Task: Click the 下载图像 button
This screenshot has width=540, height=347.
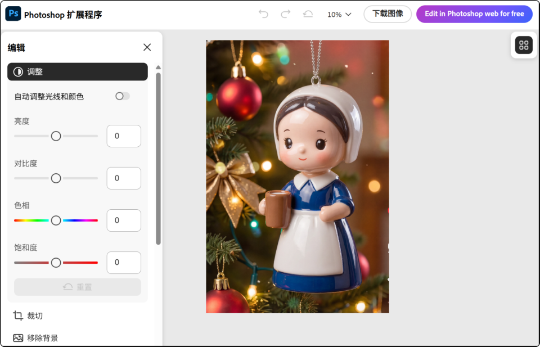Action: (x=388, y=14)
